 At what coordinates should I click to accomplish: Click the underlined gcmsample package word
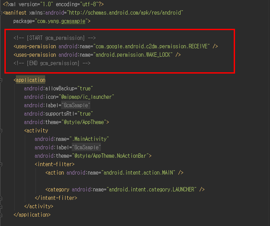click(x=73, y=21)
